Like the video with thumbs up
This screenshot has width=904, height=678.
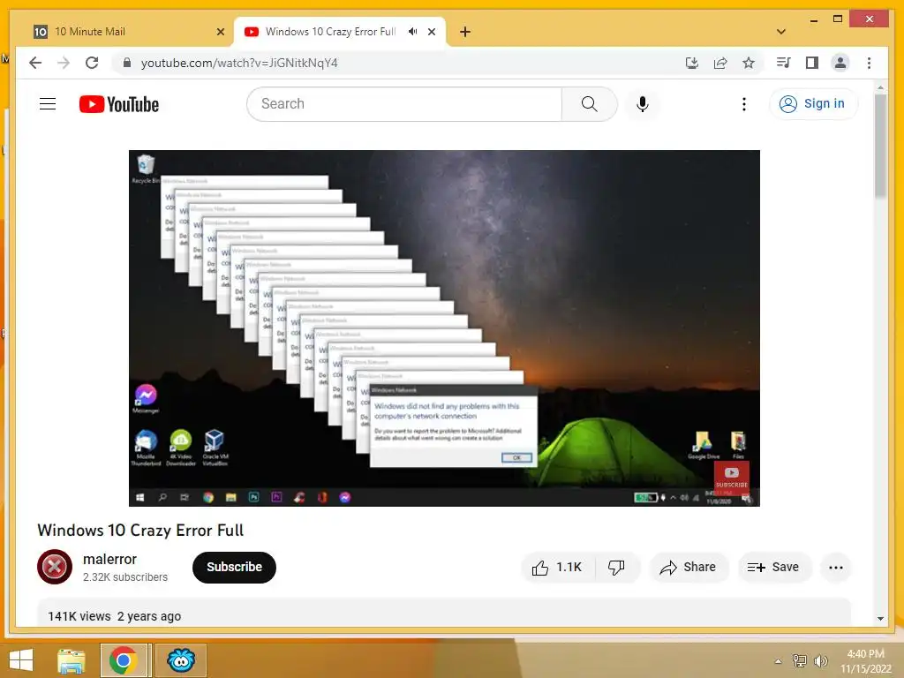[557, 568]
